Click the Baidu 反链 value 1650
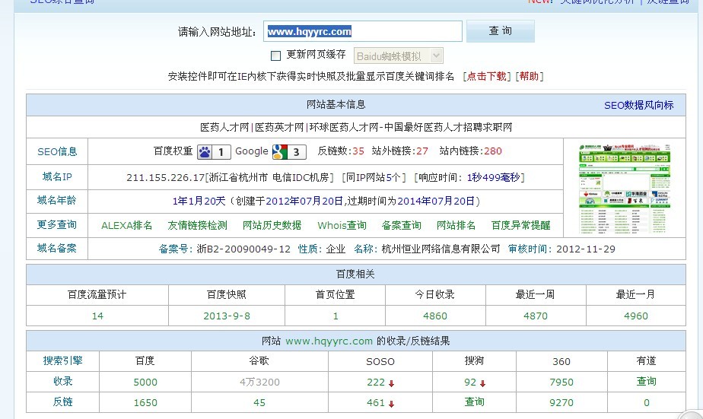Viewport: 703px width, 419px height. [145, 403]
